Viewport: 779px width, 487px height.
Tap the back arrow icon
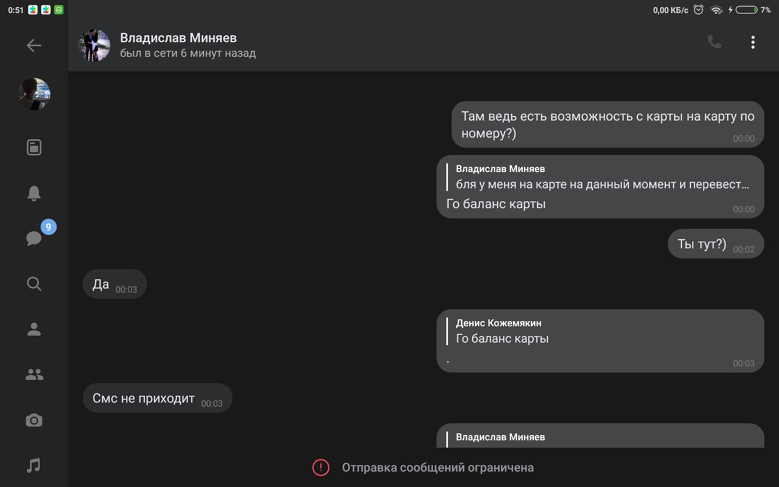[34, 46]
